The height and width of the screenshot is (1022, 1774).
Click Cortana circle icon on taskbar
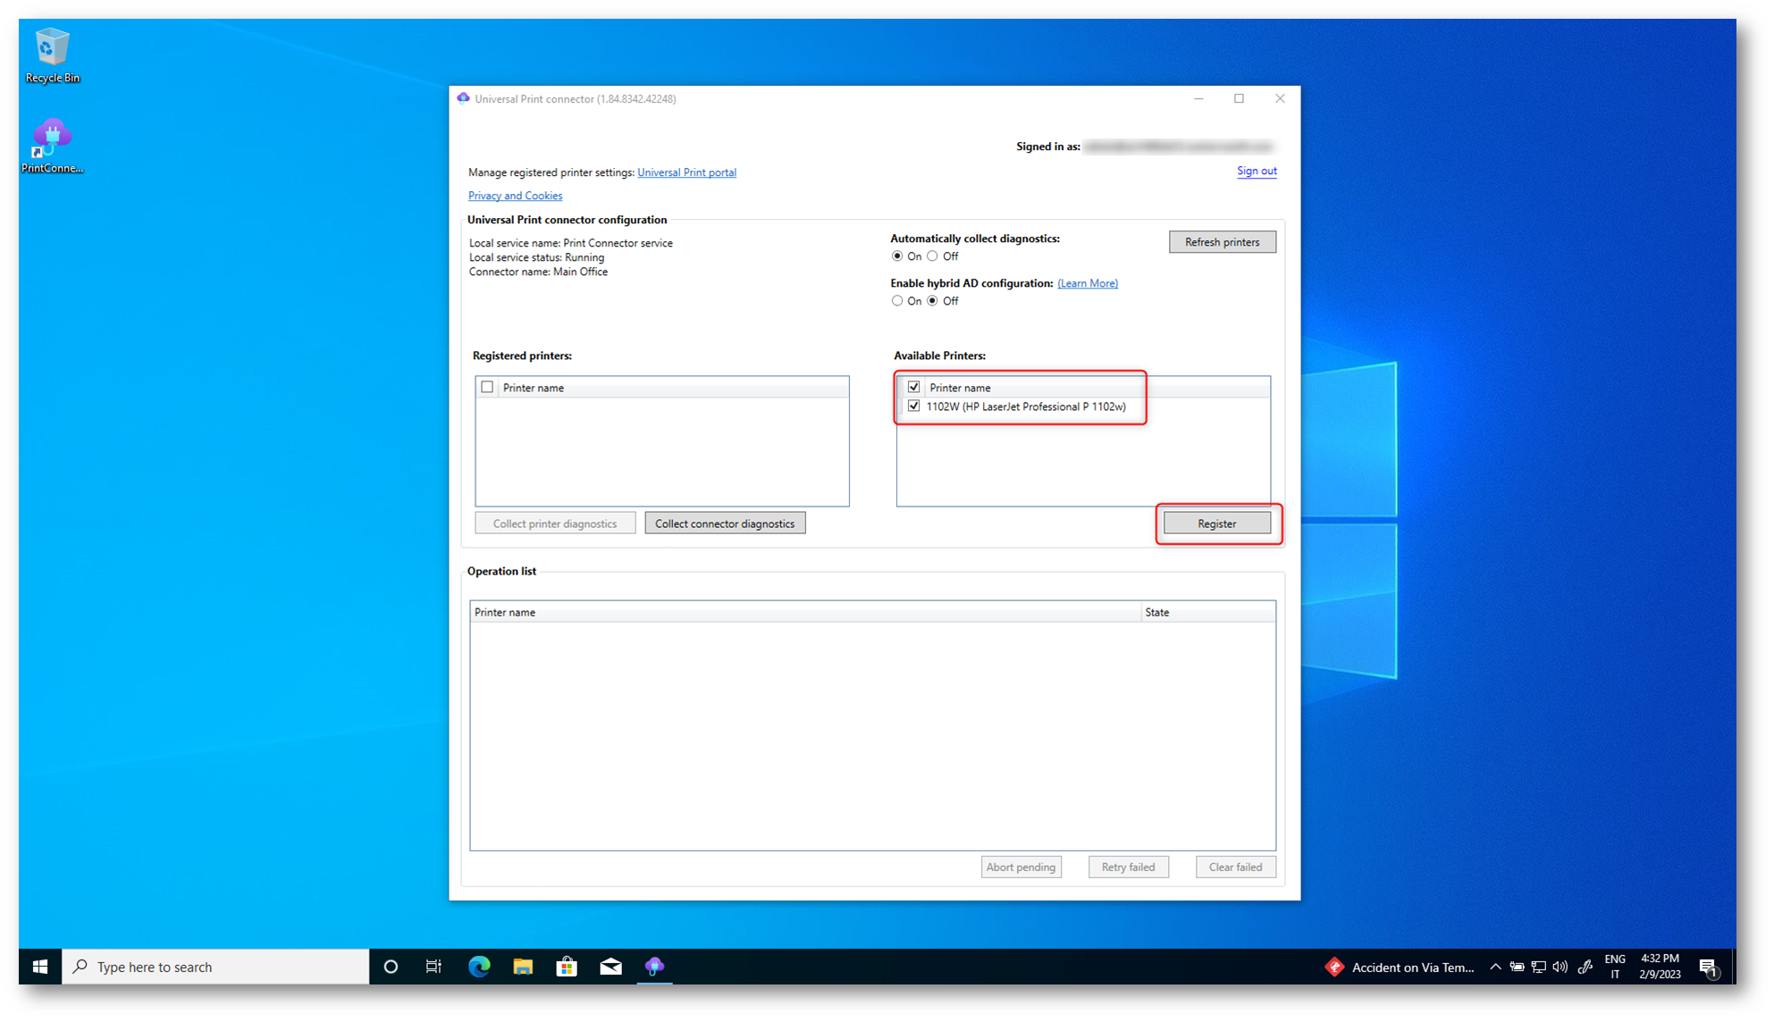[391, 967]
